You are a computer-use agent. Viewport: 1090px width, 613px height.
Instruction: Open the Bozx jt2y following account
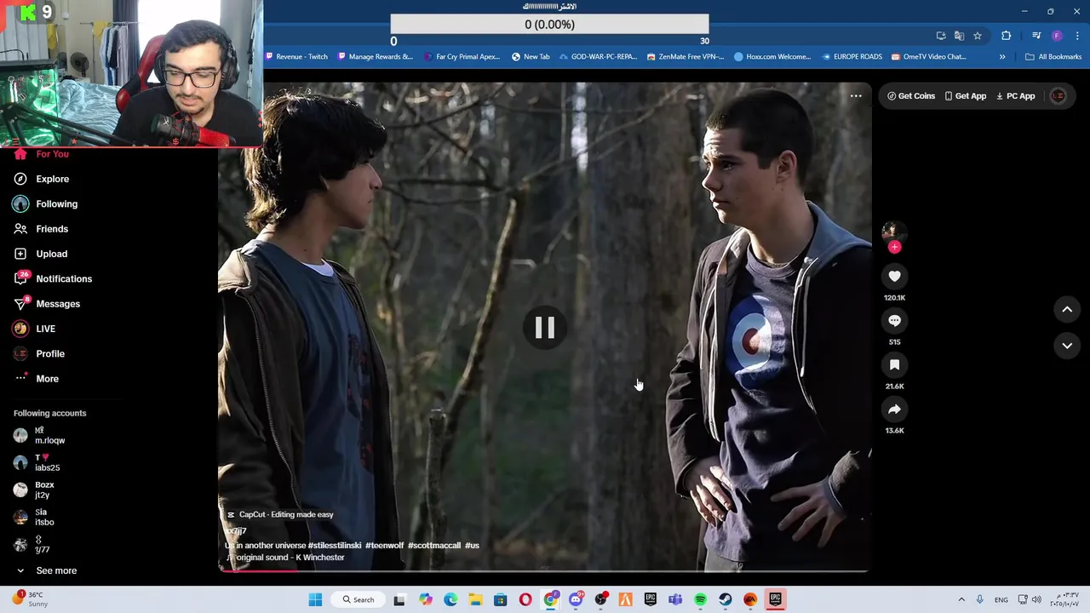[34, 490]
